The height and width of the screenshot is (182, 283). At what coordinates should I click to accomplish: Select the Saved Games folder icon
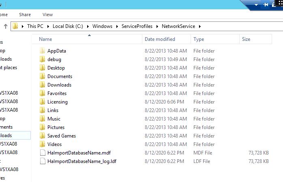click(43, 136)
